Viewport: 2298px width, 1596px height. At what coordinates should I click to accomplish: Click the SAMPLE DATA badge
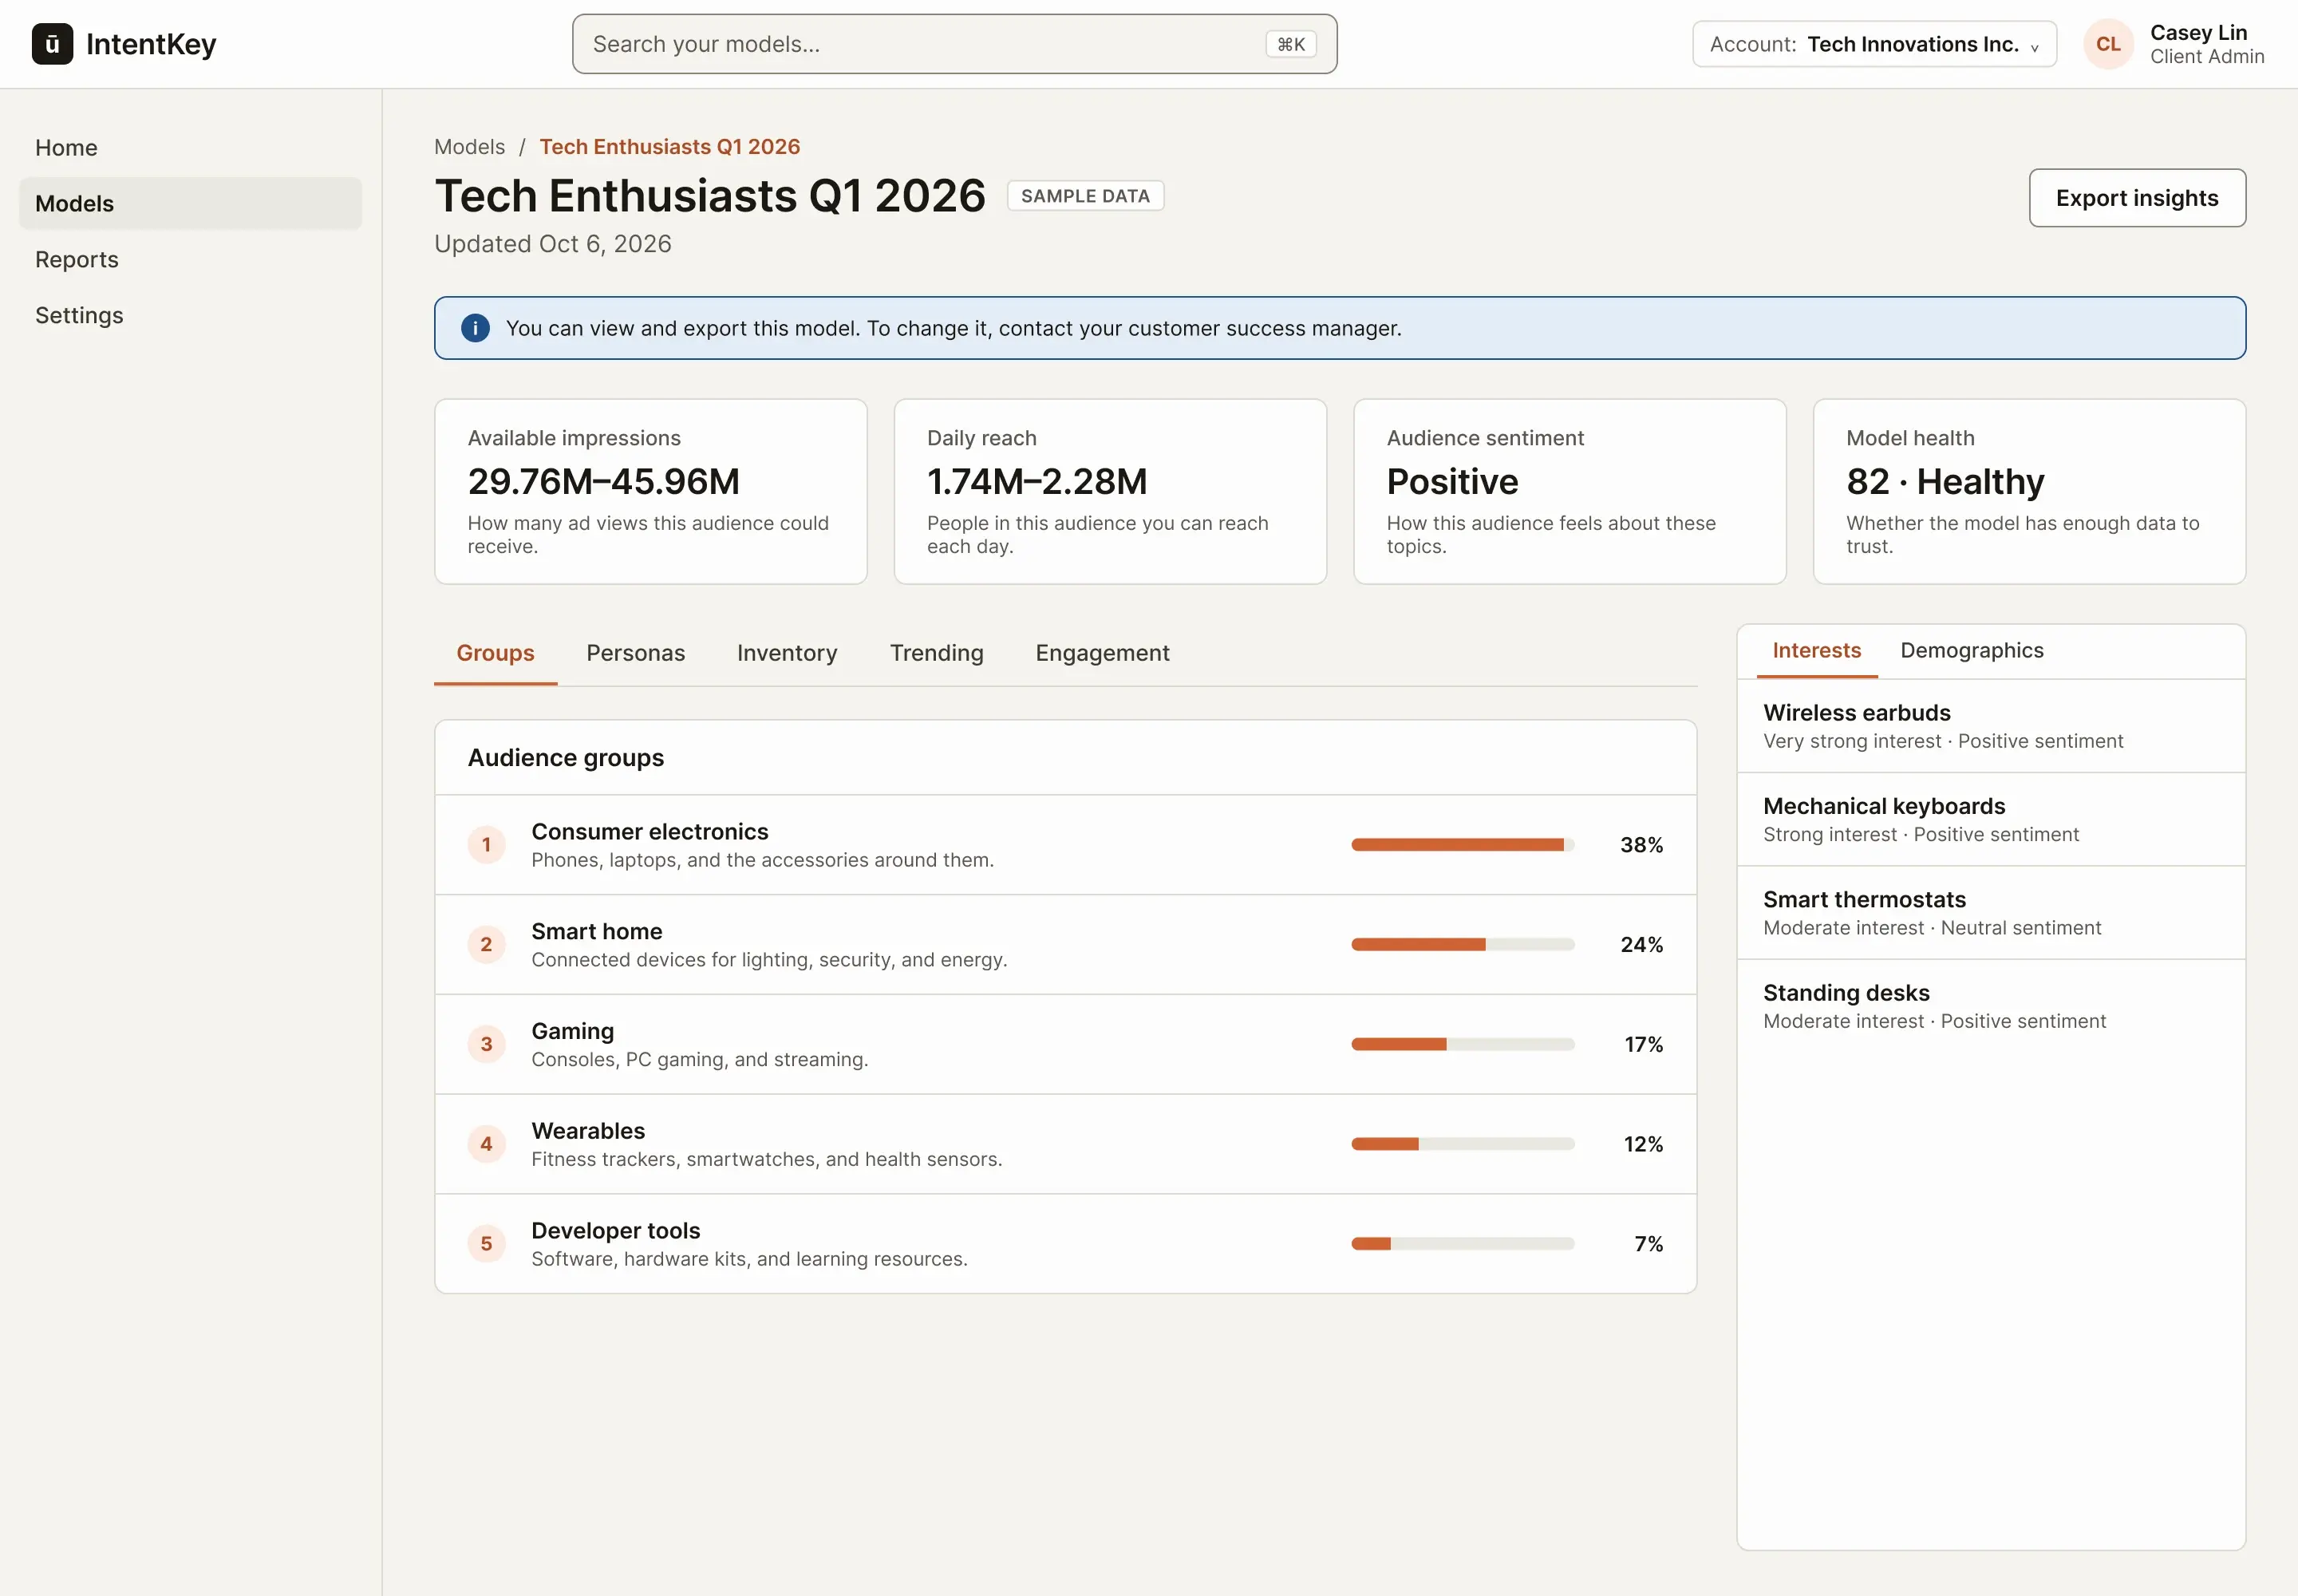point(1085,196)
